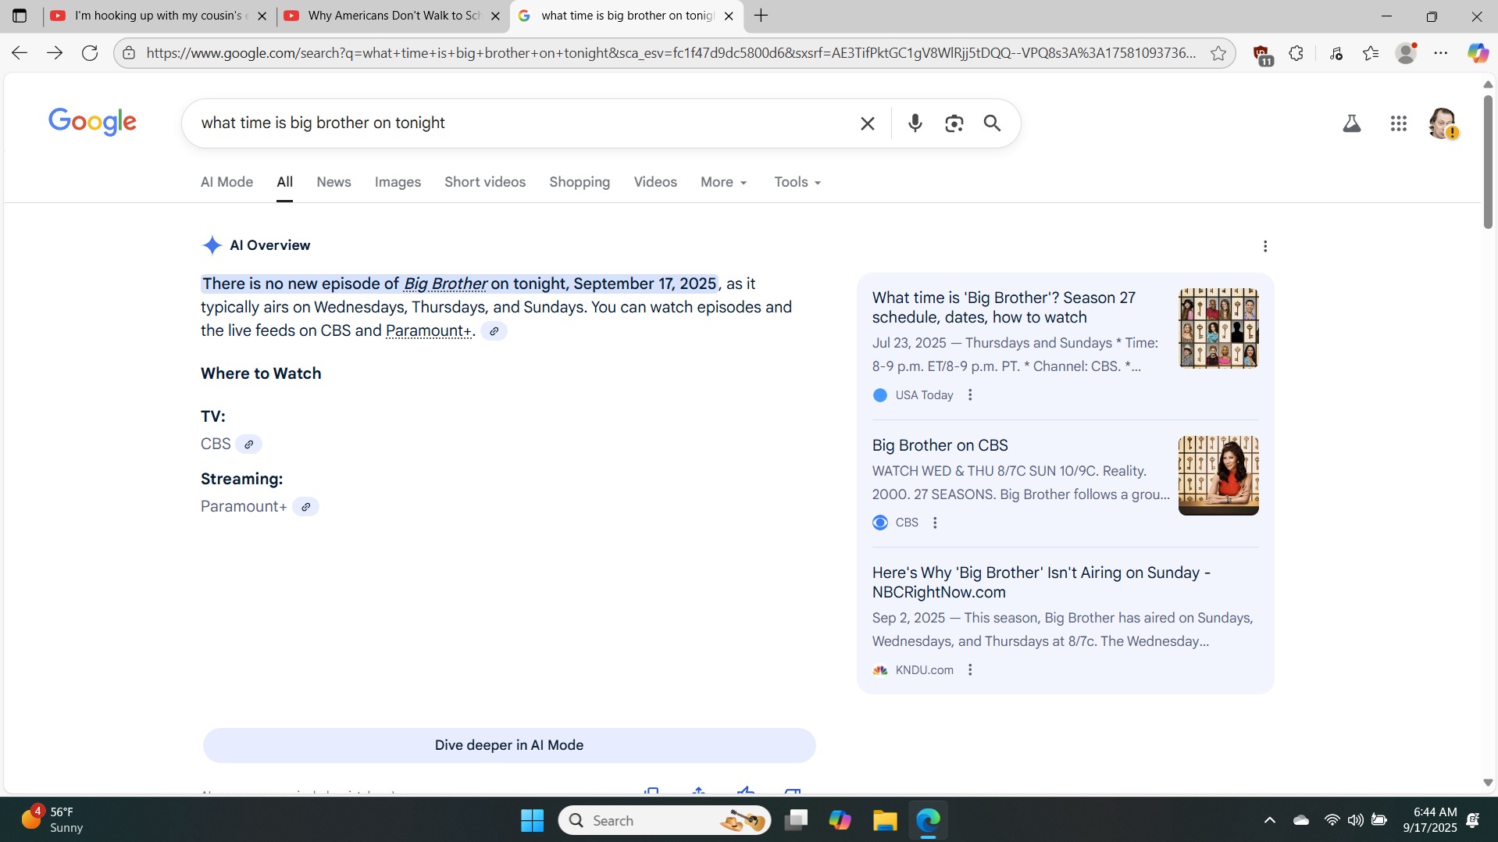Viewport: 1498px width, 842px height.
Task: Open source link chip beside Streaming Paramount+
Action: point(305,507)
